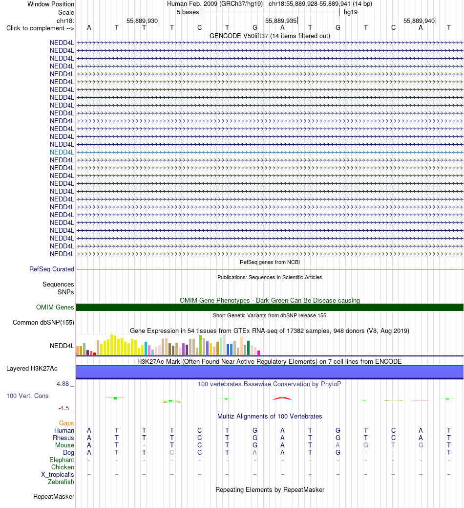Click the chr18: ruler label
The image size is (464, 508).
(x=65, y=21)
